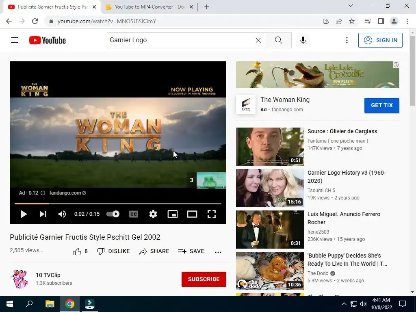The width and height of the screenshot is (416, 312).
Task: Click the red SUBSCRIBE button
Action: tap(204, 279)
